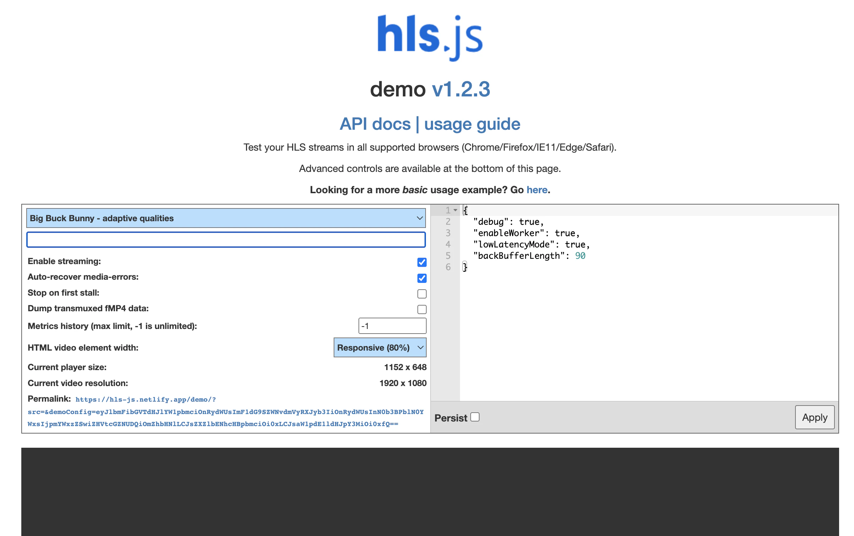Click the Metrics history limit field
Viewport: 854px width, 536px height.
(x=392, y=326)
